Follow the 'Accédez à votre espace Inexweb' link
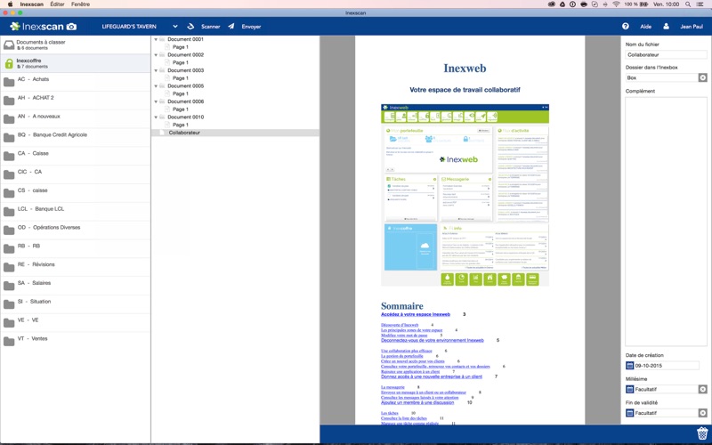The width and height of the screenshot is (712, 445). pyautogui.click(x=416, y=314)
